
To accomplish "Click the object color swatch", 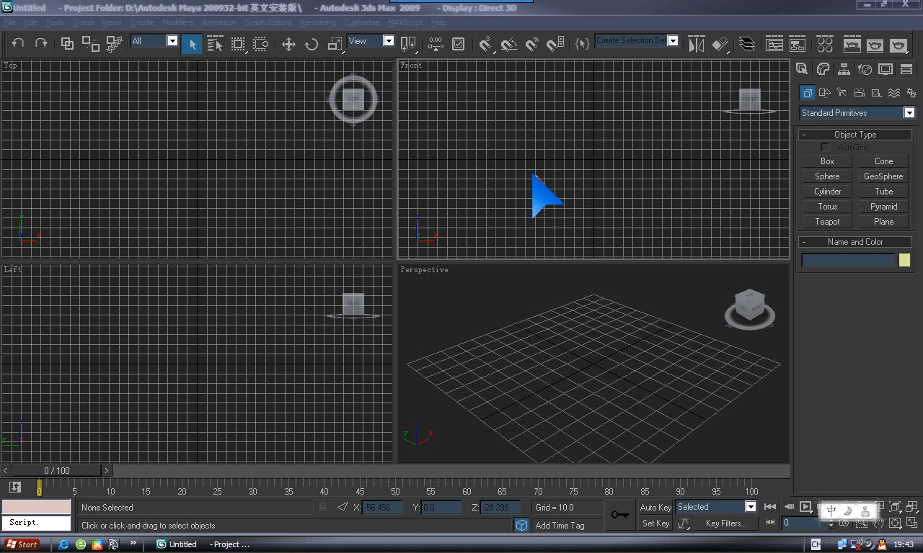I will coord(904,260).
